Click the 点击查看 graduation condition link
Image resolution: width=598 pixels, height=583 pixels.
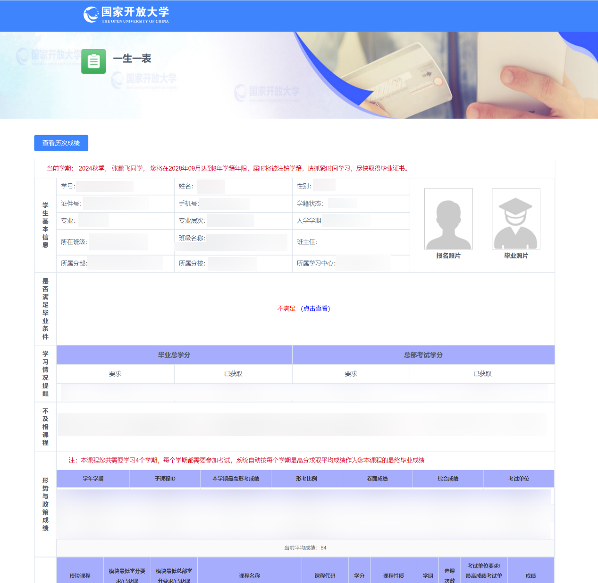[x=315, y=309]
